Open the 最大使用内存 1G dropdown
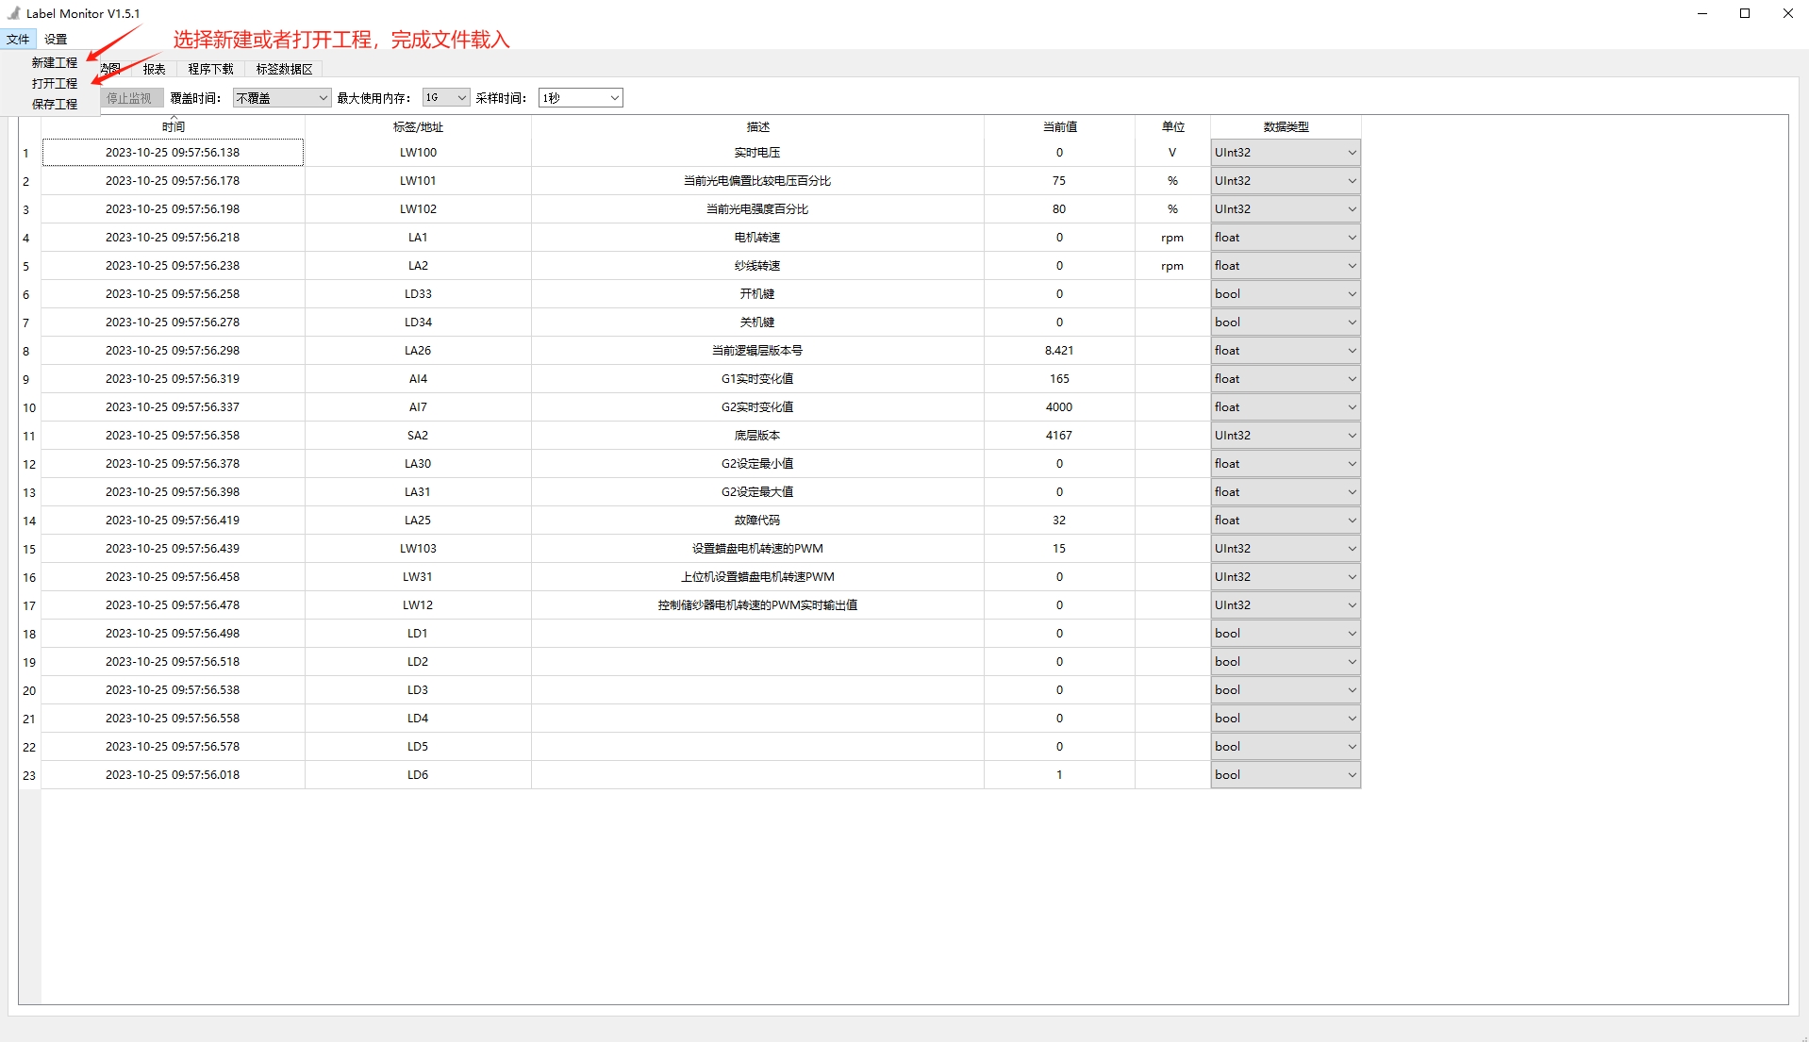Viewport: 1809px width, 1042px height. pos(445,97)
